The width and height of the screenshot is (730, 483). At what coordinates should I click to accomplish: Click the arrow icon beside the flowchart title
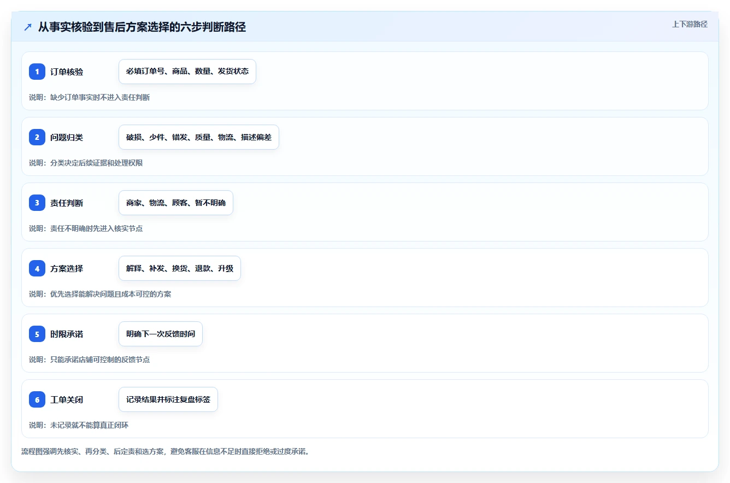coord(28,27)
